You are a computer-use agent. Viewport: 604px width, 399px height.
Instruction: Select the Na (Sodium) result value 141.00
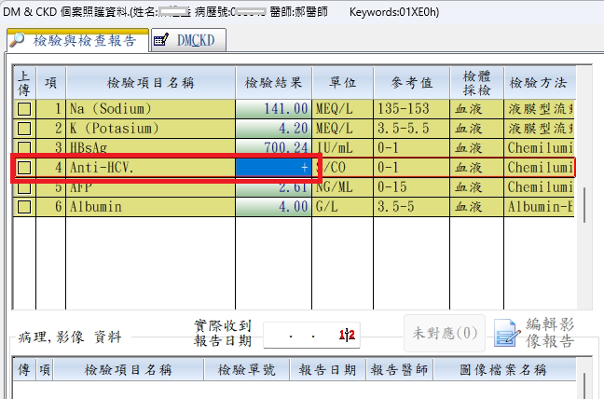coord(273,109)
